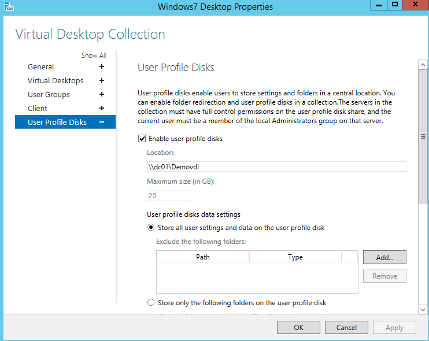Open the General settings page

(x=41, y=66)
